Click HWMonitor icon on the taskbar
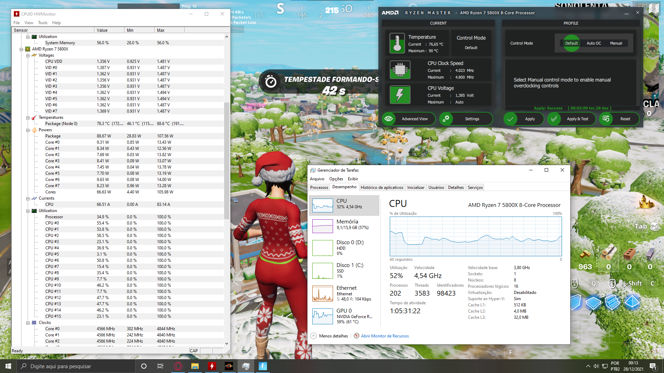Viewport: 664px width, 373px height. coord(212,366)
